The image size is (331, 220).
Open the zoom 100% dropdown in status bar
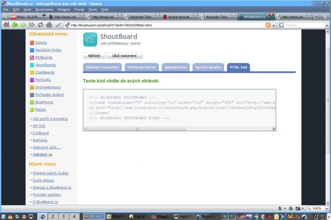(x=327, y=209)
